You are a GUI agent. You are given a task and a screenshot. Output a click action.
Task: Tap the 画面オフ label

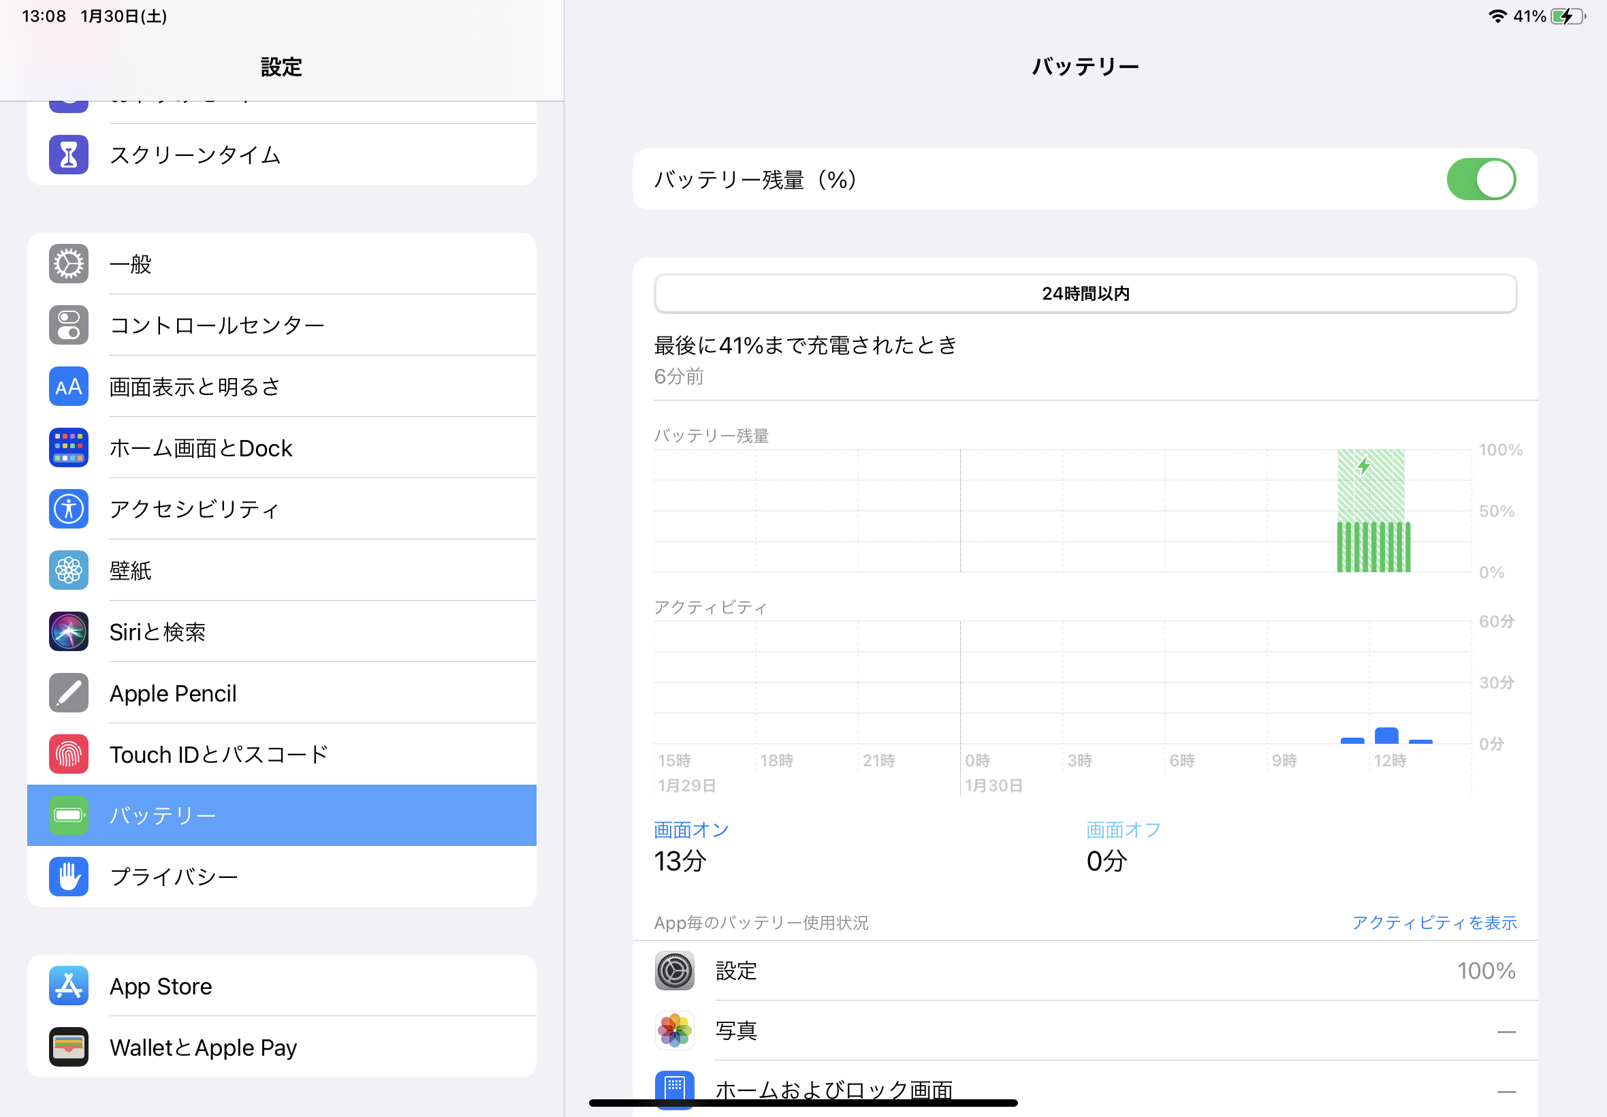click(1123, 830)
